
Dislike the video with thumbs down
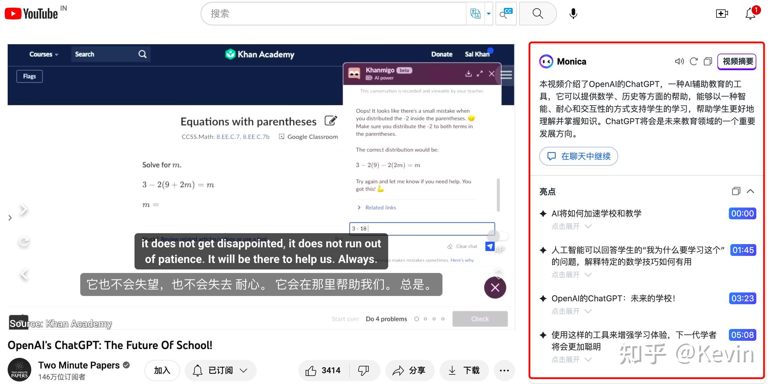364,371
